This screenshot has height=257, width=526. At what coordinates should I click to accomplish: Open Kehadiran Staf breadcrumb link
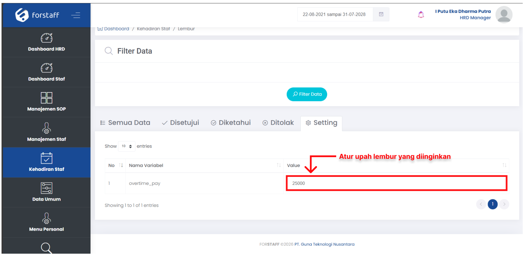click(x=153, y=29)
